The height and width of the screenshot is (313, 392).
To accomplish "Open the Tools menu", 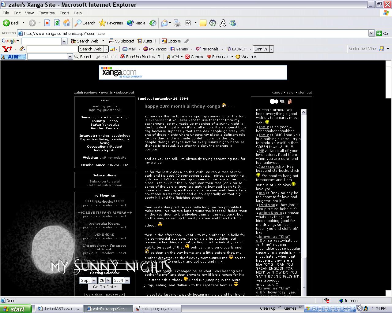I will pyautogui.click(x=64, y=13).
